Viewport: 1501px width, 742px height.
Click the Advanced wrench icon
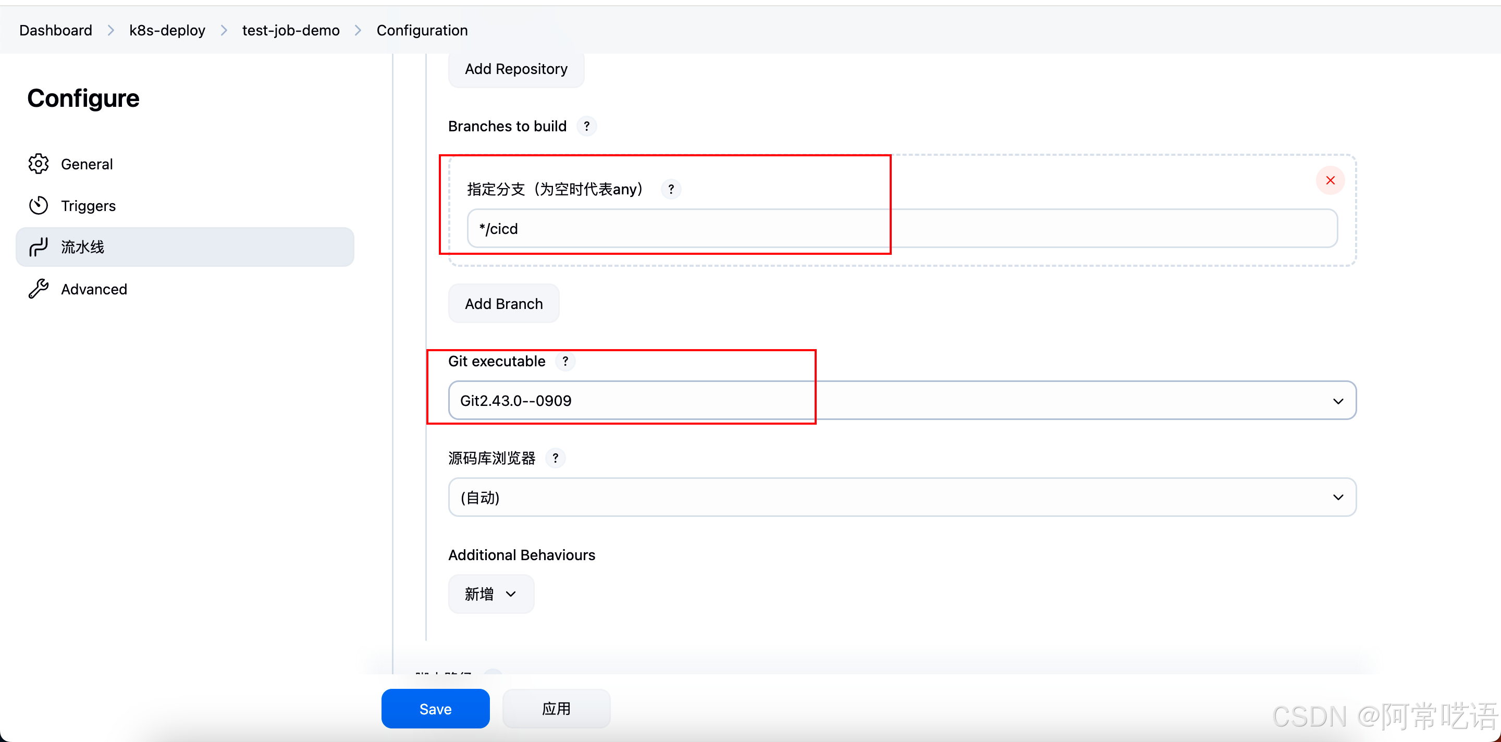coord(39,289)
